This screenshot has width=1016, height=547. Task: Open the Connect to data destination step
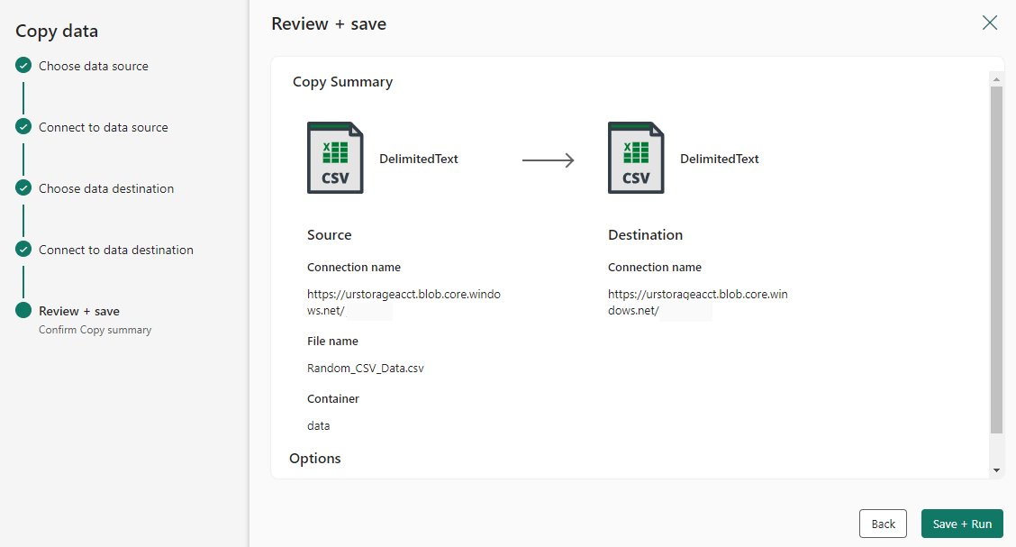coord(116,251)
